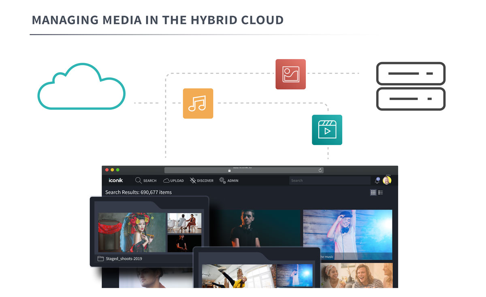
Task: Minimize the browser window with yellow button
Action: (112, 170)
